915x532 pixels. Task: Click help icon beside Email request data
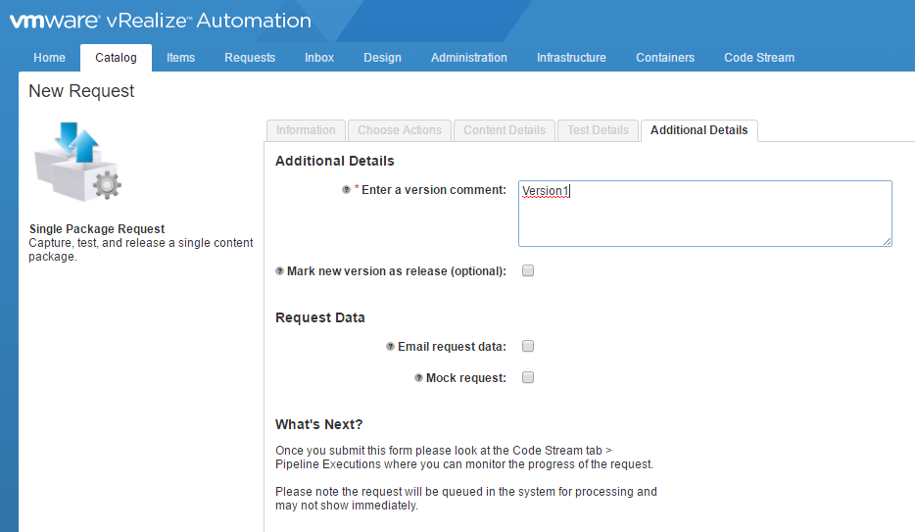390,347
